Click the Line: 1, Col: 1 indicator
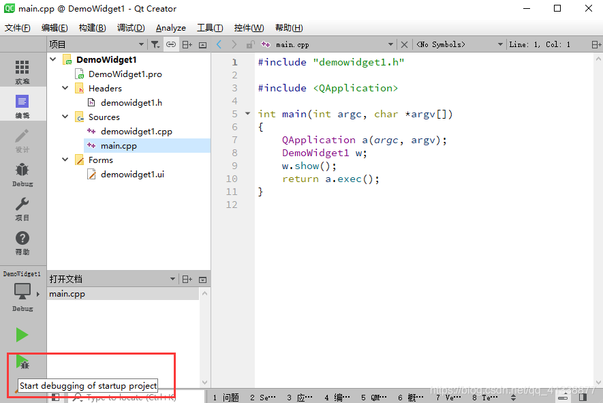Screen dimensions: 603x403 [540, 44]
